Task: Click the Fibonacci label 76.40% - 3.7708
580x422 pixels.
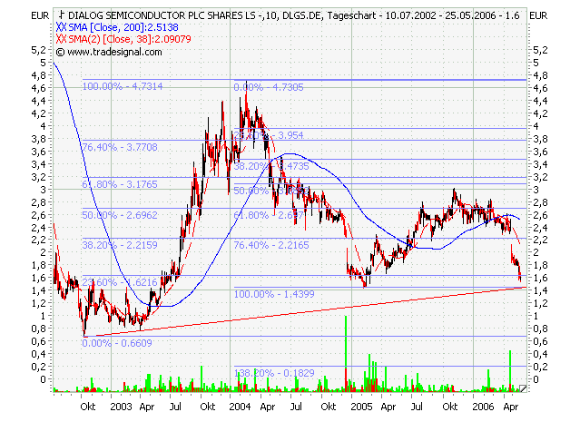Action: coord(120,147)
